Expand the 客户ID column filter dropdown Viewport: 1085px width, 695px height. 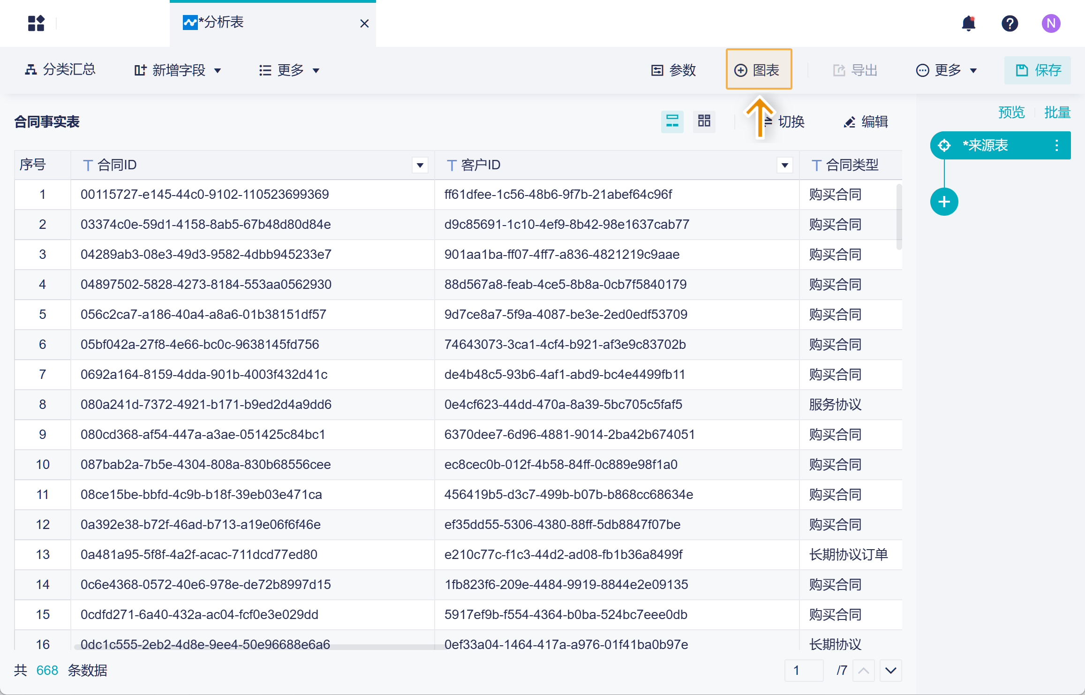click(784, 165)
